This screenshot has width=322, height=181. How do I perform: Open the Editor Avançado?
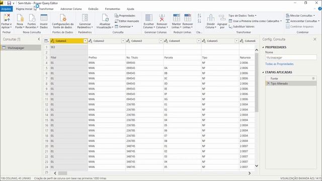point(127,21)
